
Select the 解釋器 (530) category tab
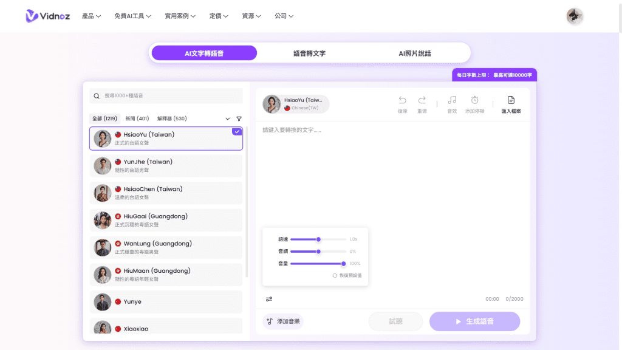[x=172, y=118]
